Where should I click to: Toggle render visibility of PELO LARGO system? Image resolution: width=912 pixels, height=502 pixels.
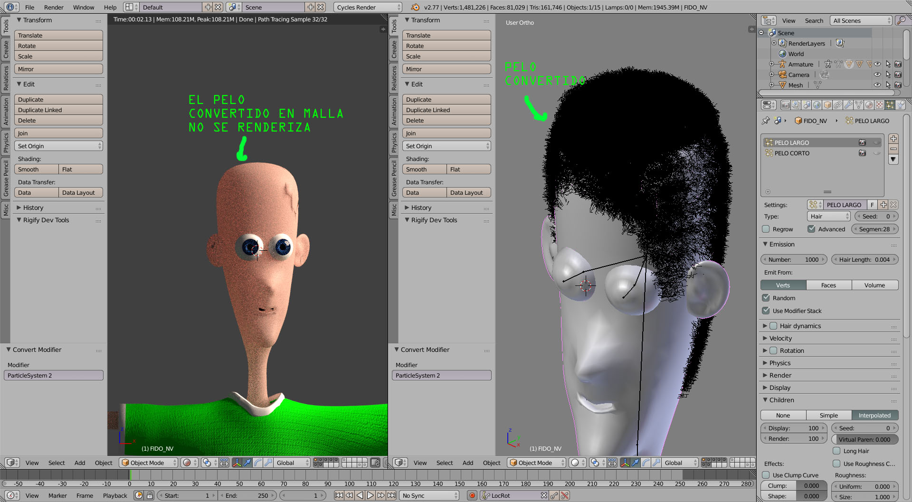tap(862, 142)
